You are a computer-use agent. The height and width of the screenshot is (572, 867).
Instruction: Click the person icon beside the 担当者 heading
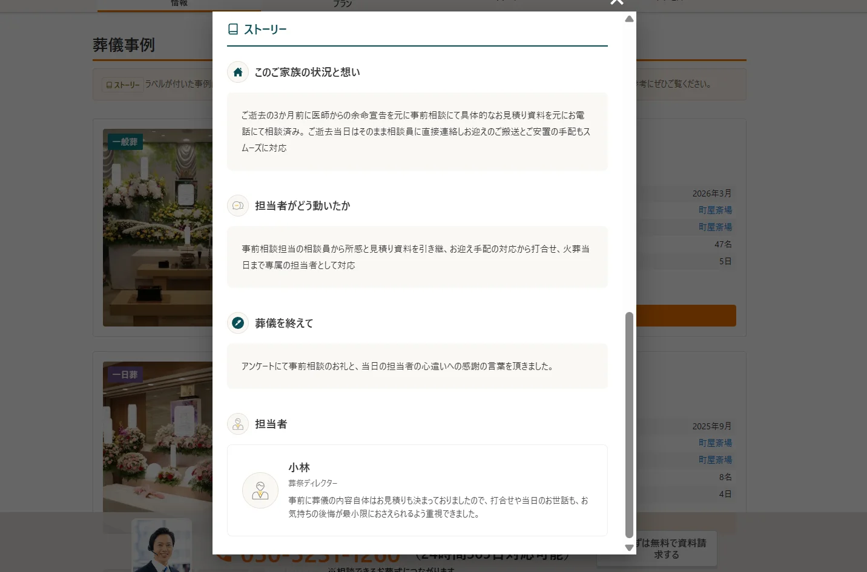coord(237,424)
